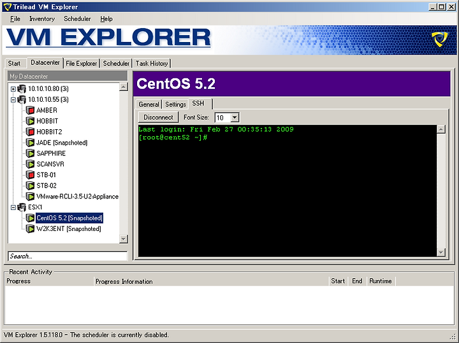Select CentOS 5.2 [Snapshoted] tree row
The height and width of the screenshot is (343, 459).
pyautogui.click(x=69, y=218)
